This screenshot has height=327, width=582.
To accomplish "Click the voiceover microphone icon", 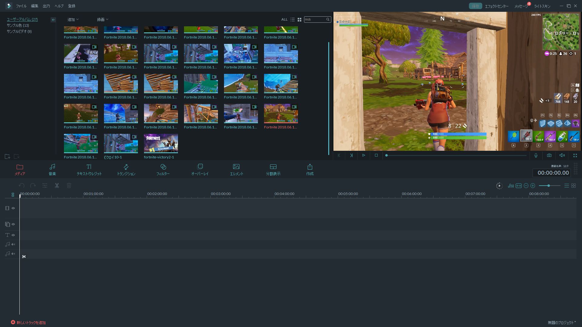I will [x=536, y=155].
